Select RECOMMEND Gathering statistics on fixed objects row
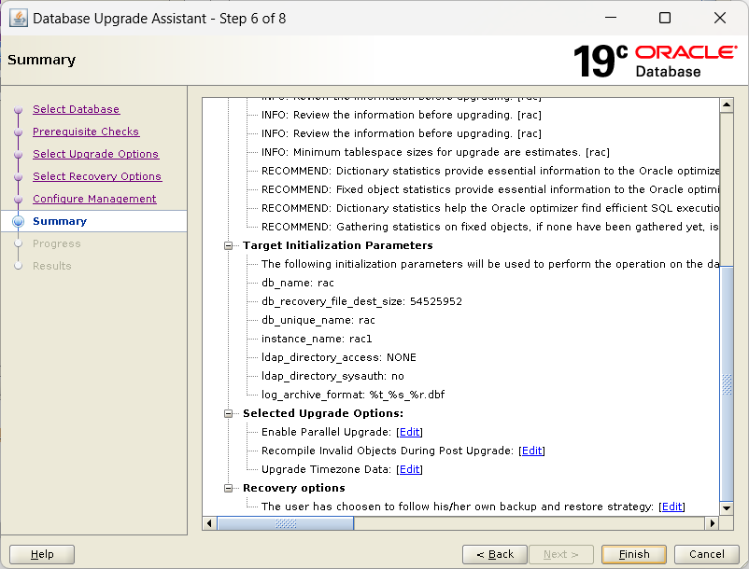Viewport: 749px width, 569px height. pyautogui.click(x=490, y=227)
